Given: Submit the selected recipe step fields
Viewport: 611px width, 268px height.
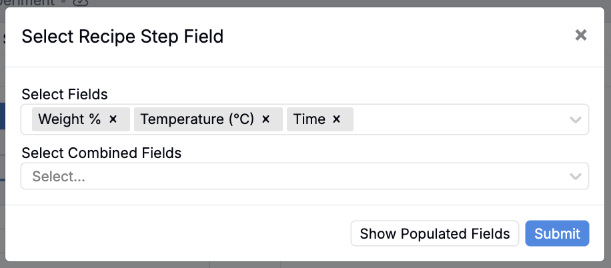Looking at the screenshot, I should coord(557,233).
